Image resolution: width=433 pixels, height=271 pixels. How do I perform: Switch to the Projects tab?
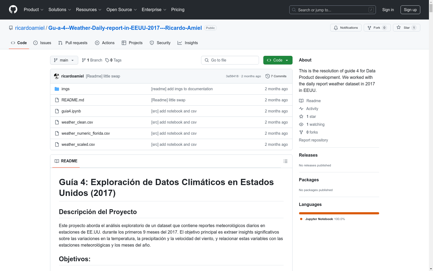[x=132, y=43]
